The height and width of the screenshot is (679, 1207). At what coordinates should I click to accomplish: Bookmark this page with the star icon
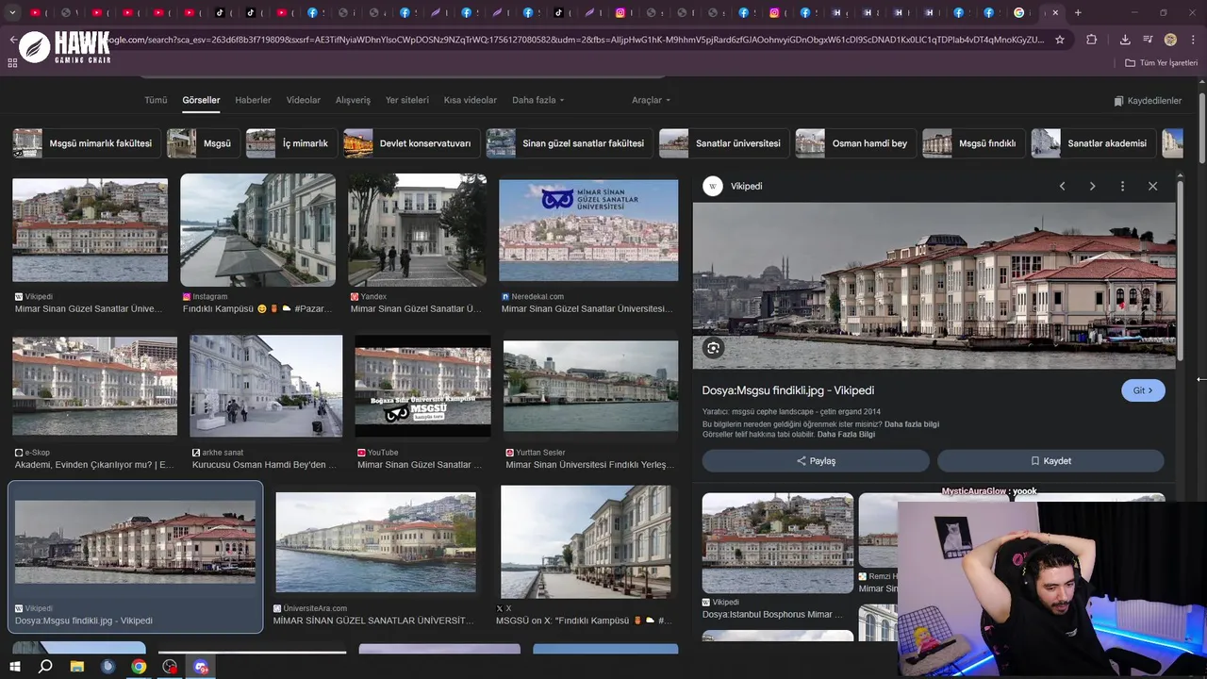[x=1060, y=40]
